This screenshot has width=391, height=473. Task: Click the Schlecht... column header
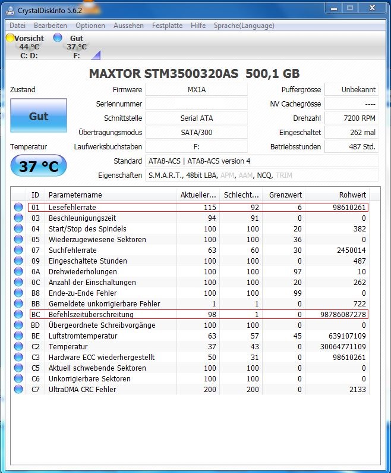(241, 195)
